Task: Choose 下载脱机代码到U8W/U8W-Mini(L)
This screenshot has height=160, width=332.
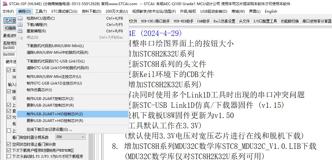Action: tap(73, 46)
